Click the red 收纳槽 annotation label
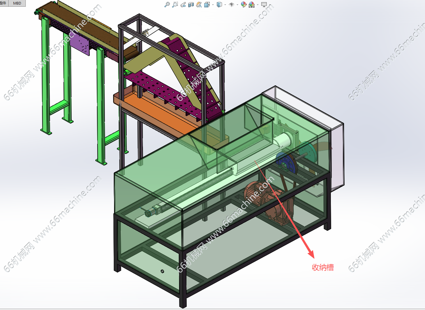 pos(323,267)
